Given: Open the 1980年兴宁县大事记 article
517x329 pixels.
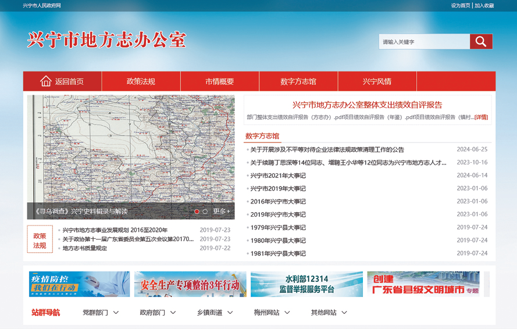Looking at the screenshot, I should [x=278, y=241].
